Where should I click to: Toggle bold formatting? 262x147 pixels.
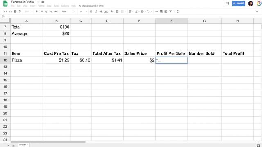tap(91, 11)
